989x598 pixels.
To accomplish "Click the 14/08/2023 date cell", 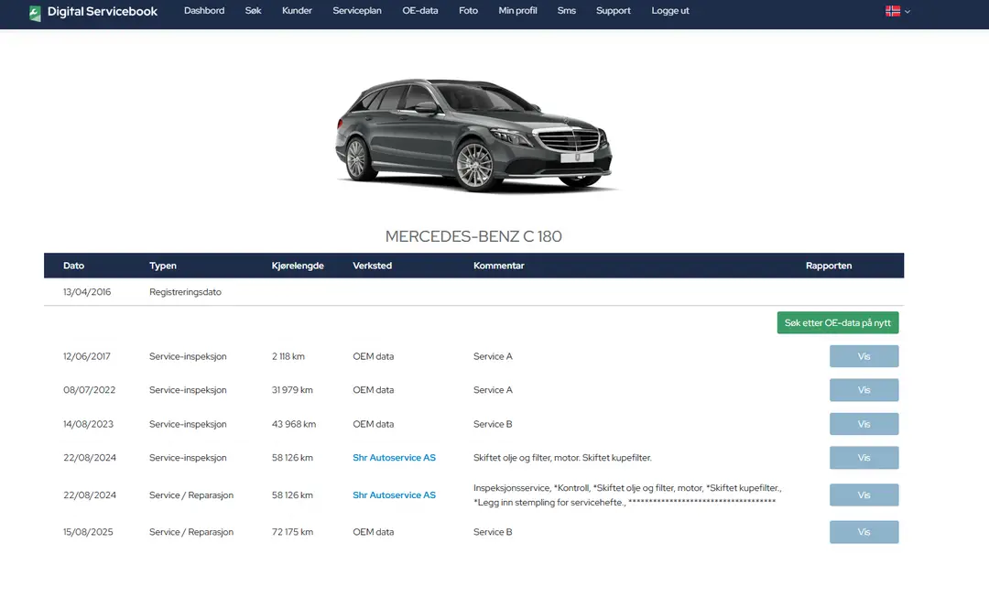I will (x=88, y=424).
